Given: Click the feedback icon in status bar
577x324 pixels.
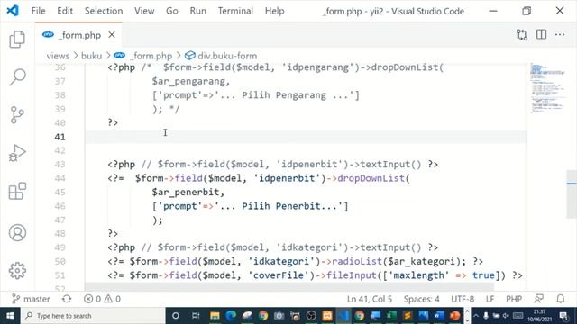Looking at the screenshot, I should tap(539, 299).
